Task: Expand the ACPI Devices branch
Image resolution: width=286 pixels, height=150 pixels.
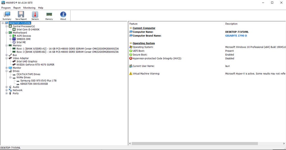Action: pyautogui.click(x=10, y=36)
